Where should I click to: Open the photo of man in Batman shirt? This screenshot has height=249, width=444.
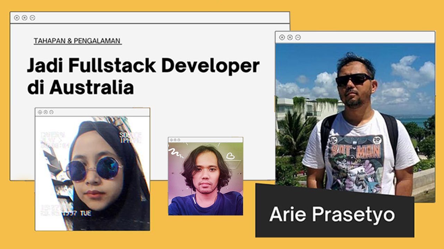click(x=355, y=122)
